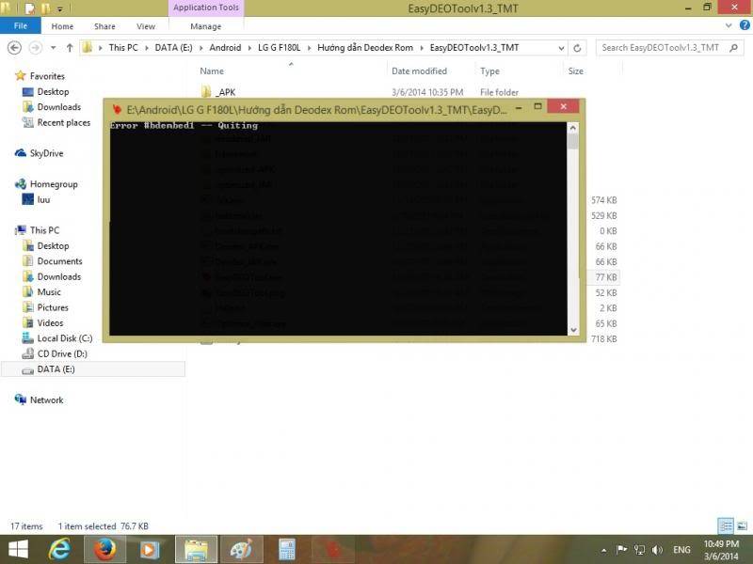Open the File menu tab
753x564 pixels.
coord(20,26)
